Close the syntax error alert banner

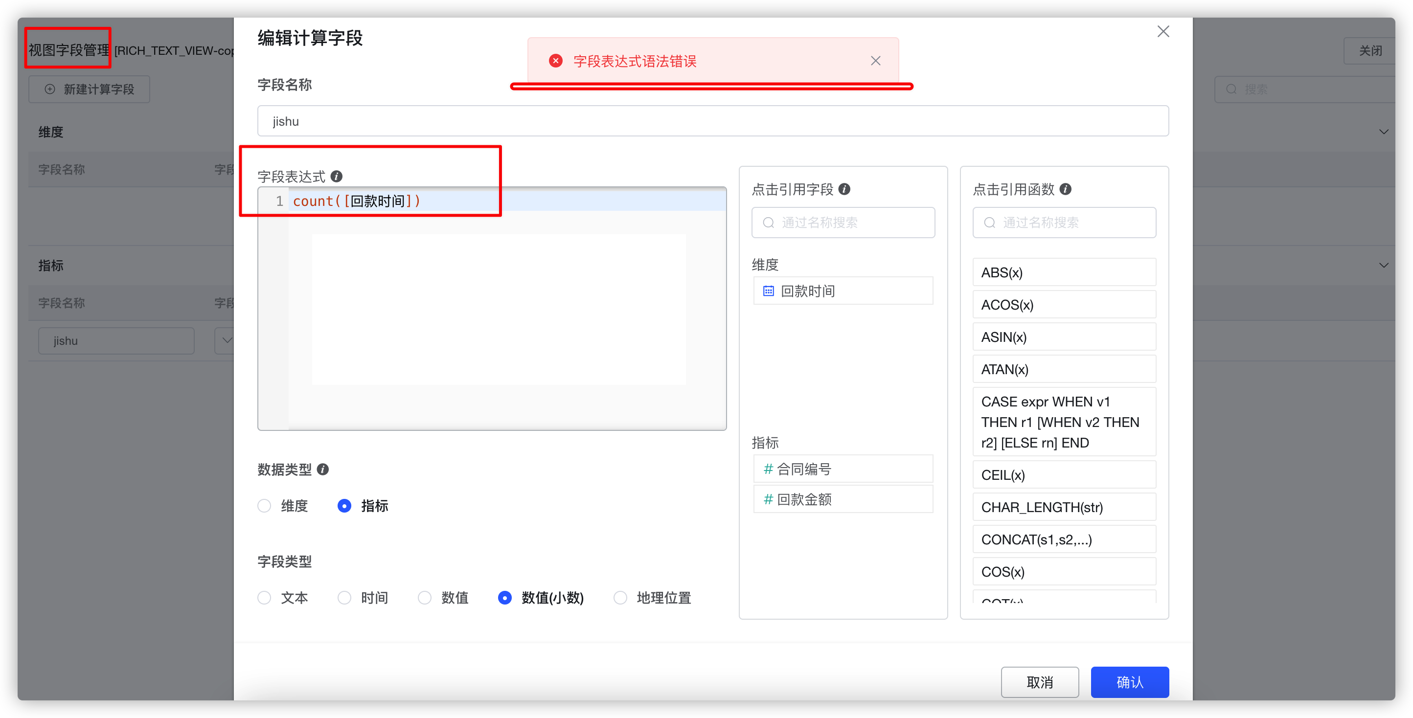pyautogui.click(x=875, y=61)
